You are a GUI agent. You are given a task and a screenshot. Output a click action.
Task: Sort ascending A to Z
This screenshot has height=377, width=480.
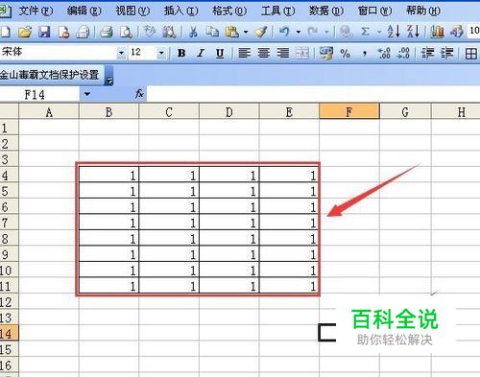394,32
